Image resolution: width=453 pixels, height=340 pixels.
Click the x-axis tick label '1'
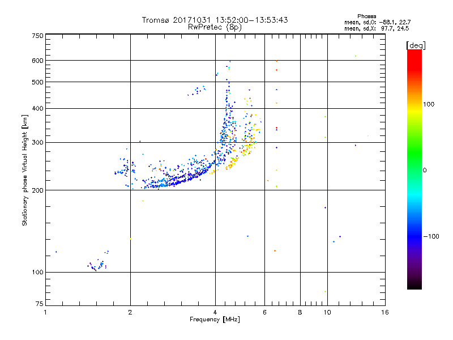tap(45, 312)
